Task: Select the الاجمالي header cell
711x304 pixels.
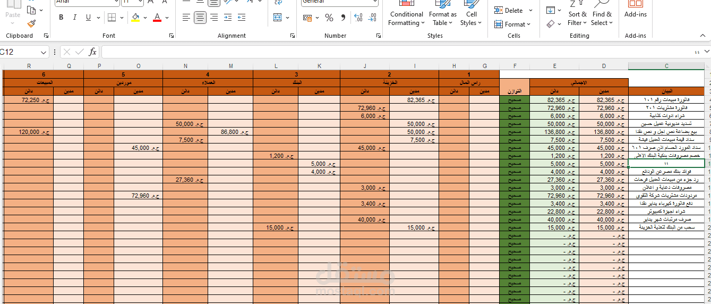Action: pyautogui.click(x=579, y=83)
